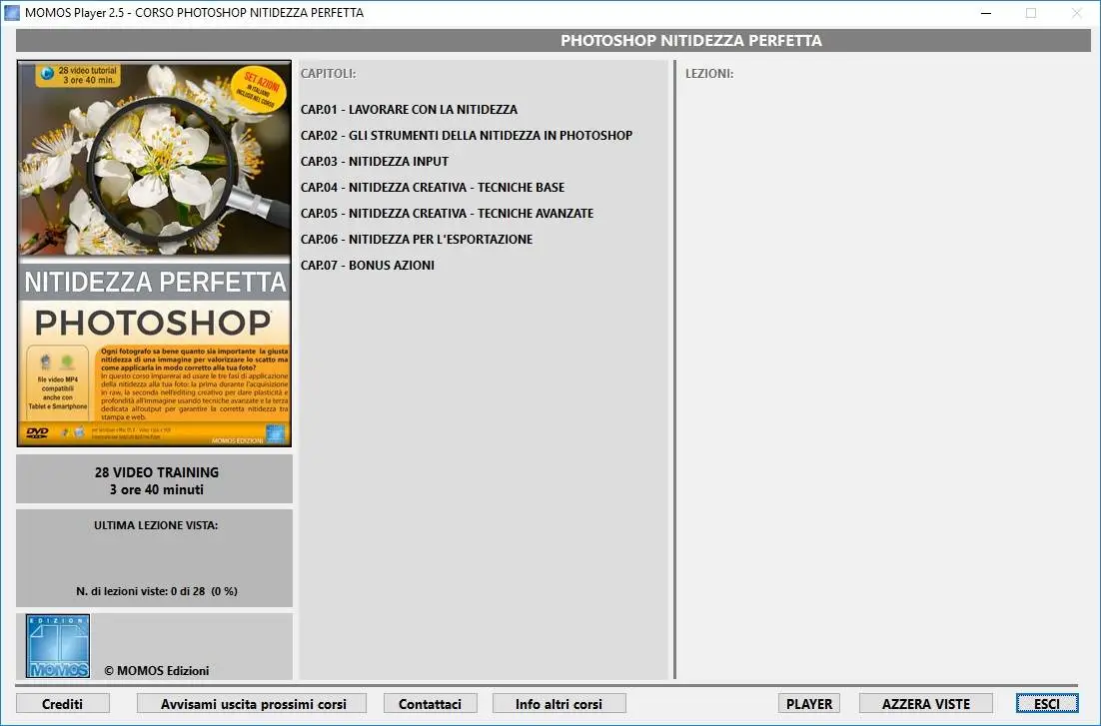This screenshot has width=1101, height=726.
Task: Open CAP.04 - NITIDEZZA CREATIVA - TECNICHE BASE
Action: (433, 188)
